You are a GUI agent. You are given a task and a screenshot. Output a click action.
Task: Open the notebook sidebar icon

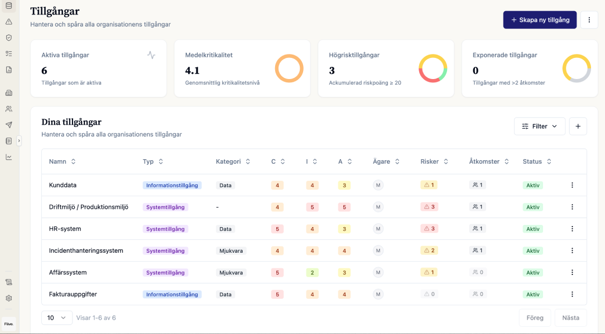(x=9, y=141)
